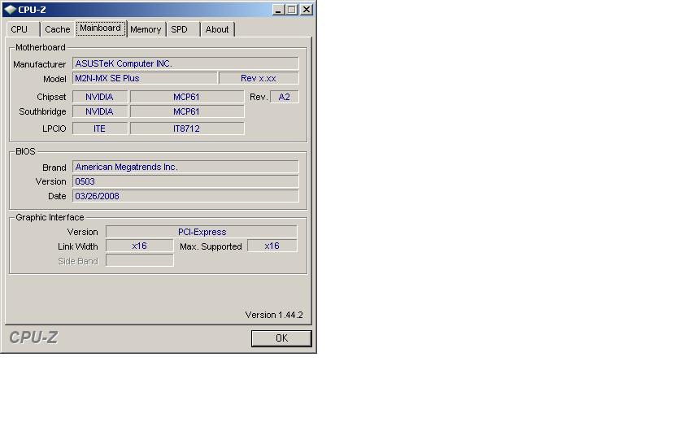Open the About tab
The image size is (683, 427).
tap(217, 29)
